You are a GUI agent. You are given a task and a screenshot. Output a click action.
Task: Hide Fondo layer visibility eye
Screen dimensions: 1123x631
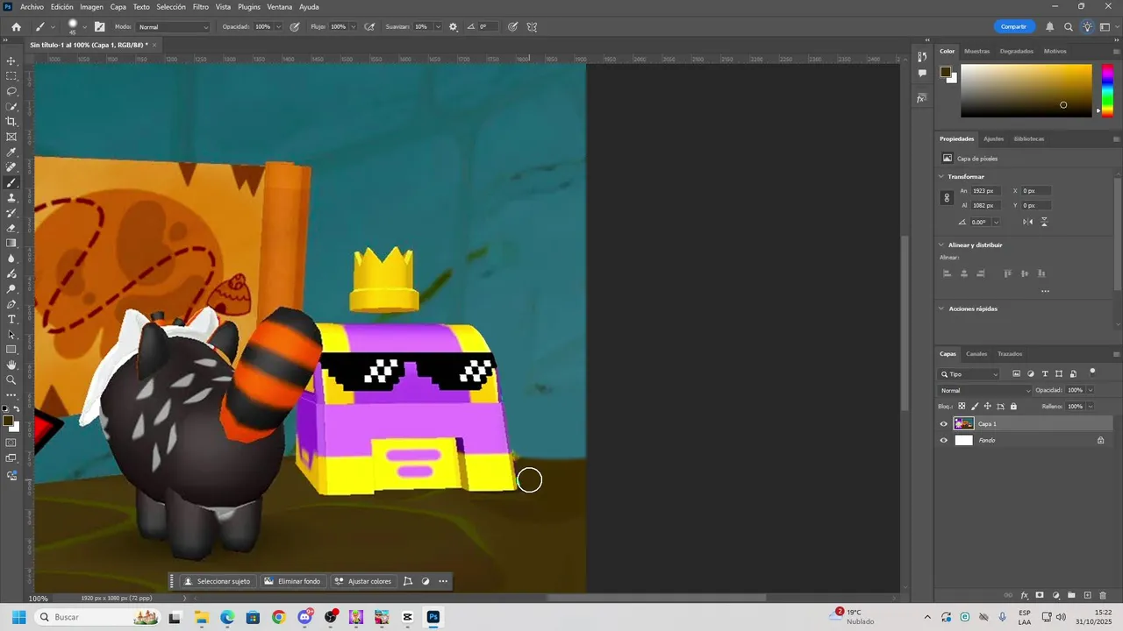tap(944, 440)
